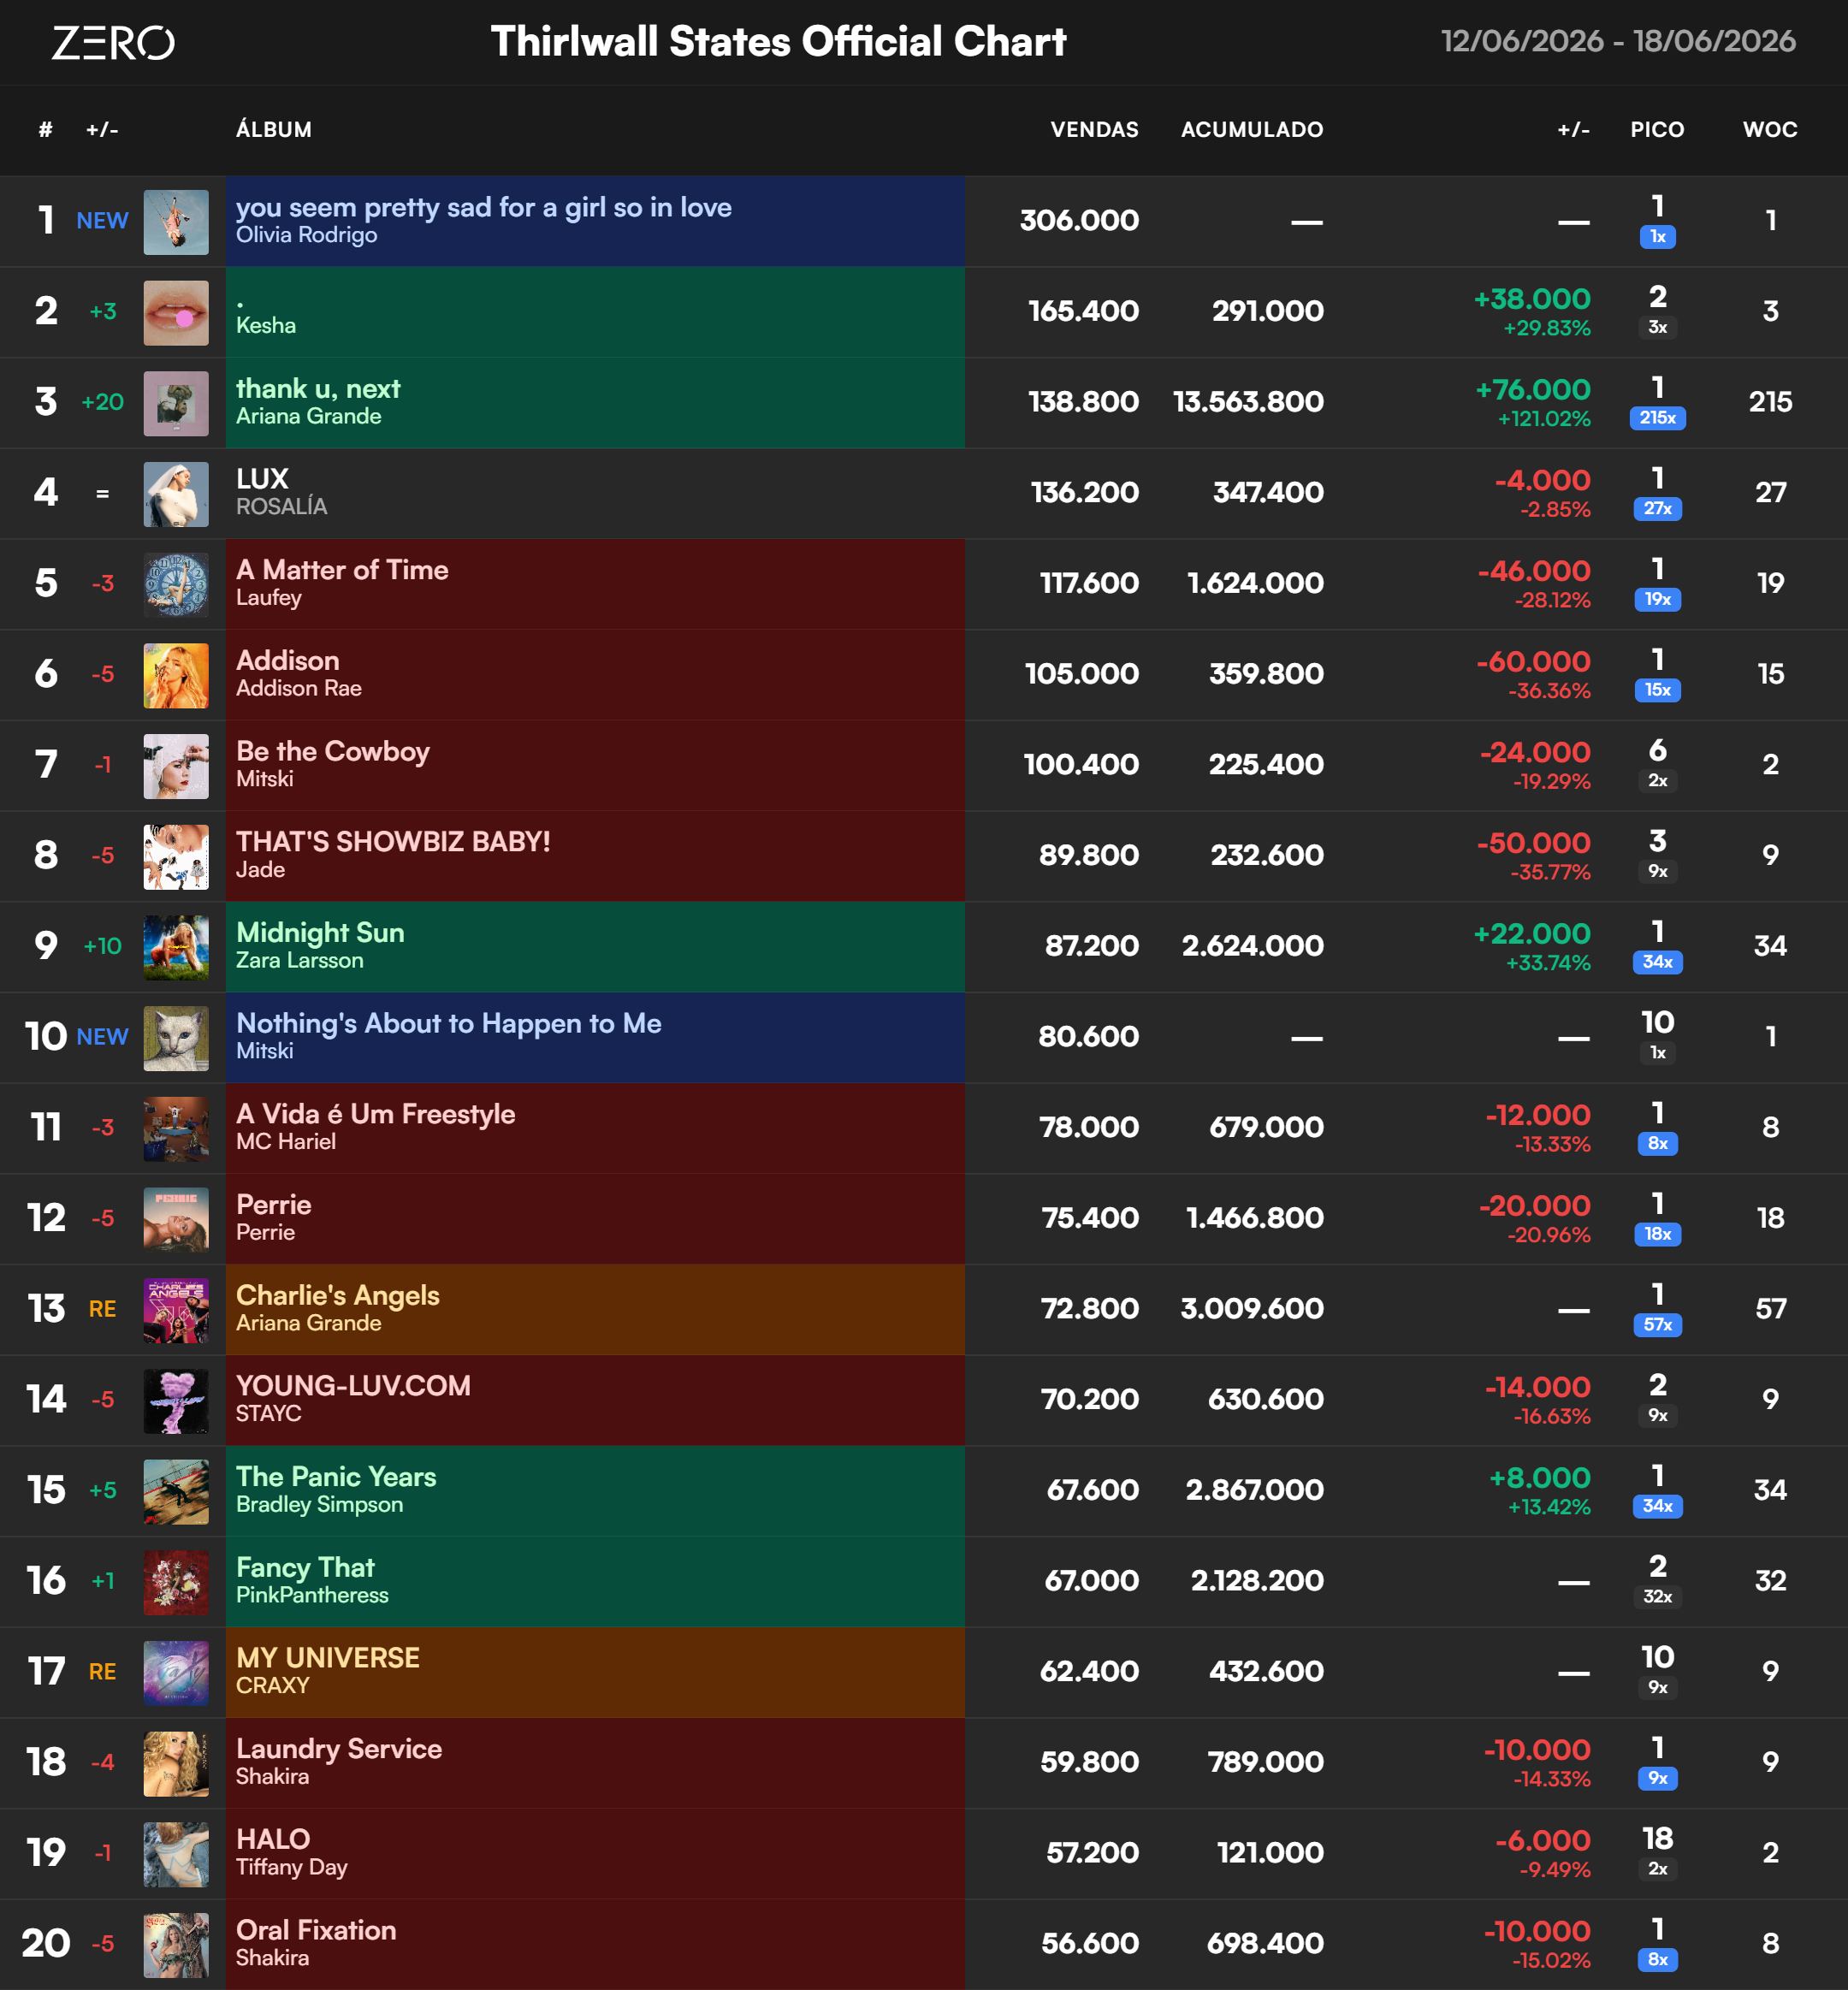The width and height of the screenshot is (1848, 1990).
Task: Click the +20 position change on rank 3
Action: pos(102,402)
